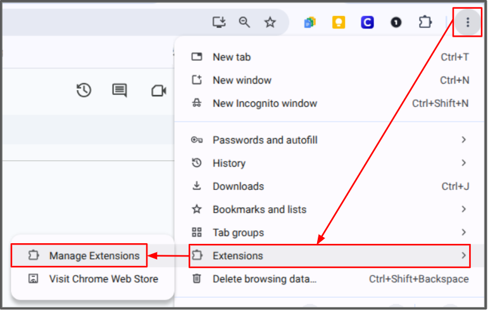488x311 pixels.
Task: Click the key icon beside Passwords
Action: [197, 140]
